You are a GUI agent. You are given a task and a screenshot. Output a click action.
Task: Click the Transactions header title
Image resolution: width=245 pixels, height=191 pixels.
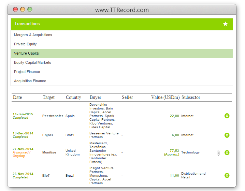[27, 24]
